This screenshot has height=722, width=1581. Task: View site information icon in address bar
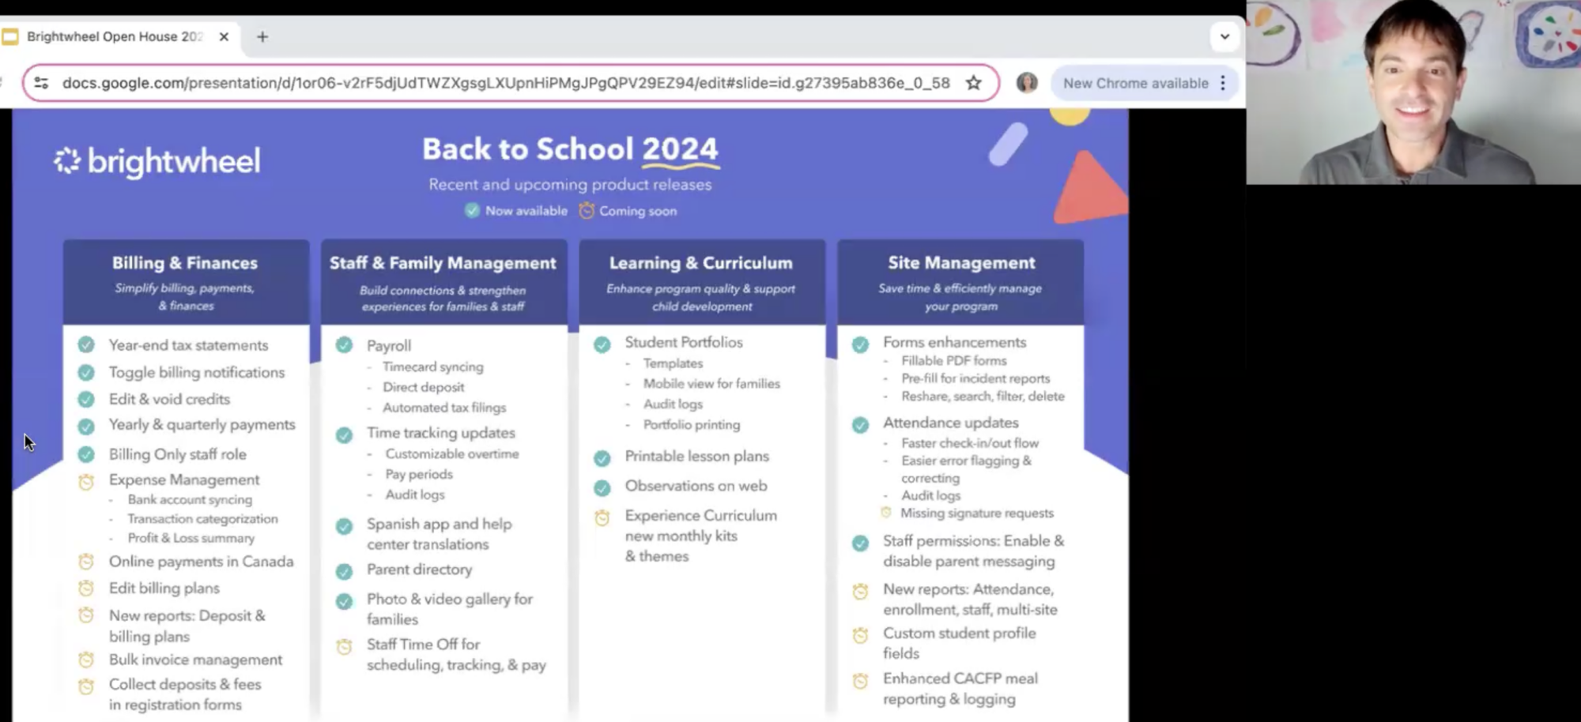click(42, 83)
